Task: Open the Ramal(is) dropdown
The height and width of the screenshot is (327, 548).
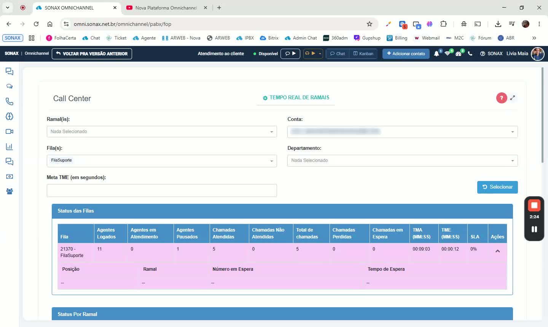Action: (162, 132)
